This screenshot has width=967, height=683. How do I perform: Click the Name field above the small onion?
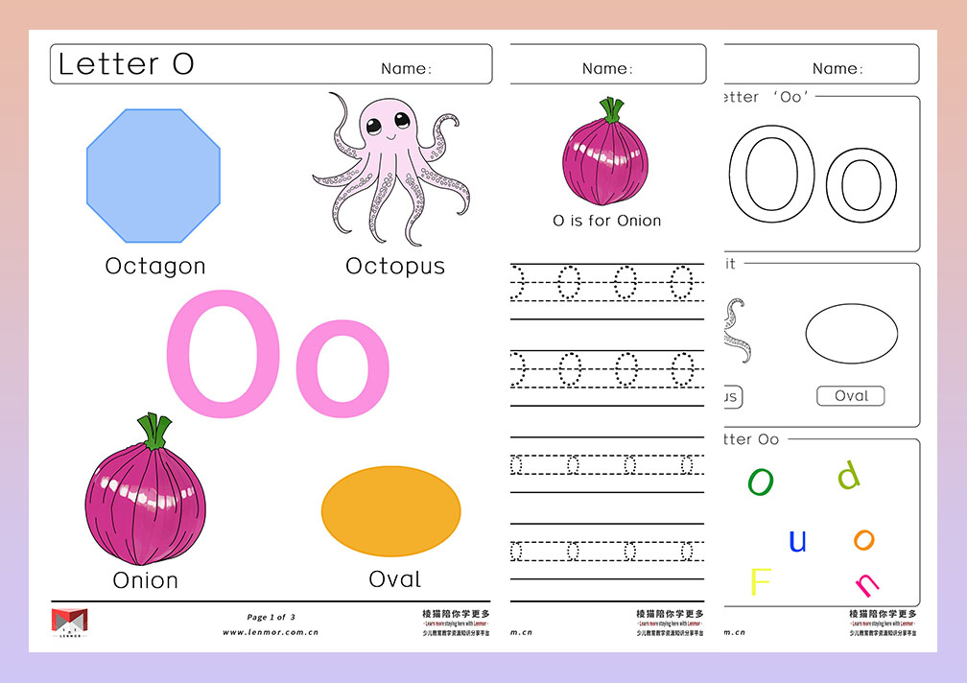tap(607, 68)
